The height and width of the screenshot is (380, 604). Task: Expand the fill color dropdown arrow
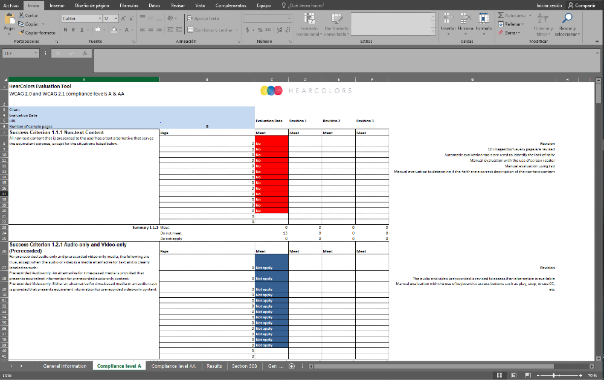coord(120,30)
